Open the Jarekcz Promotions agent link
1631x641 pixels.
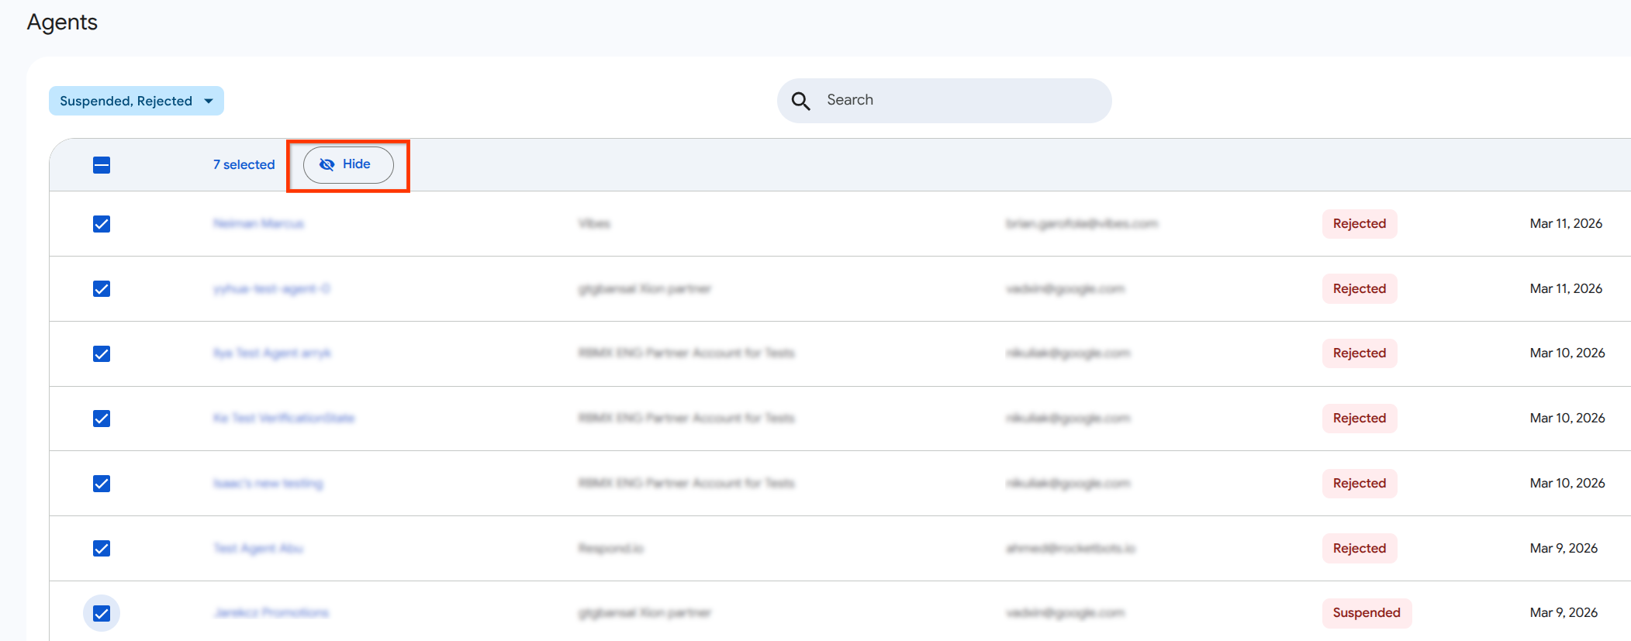point(271,613)
